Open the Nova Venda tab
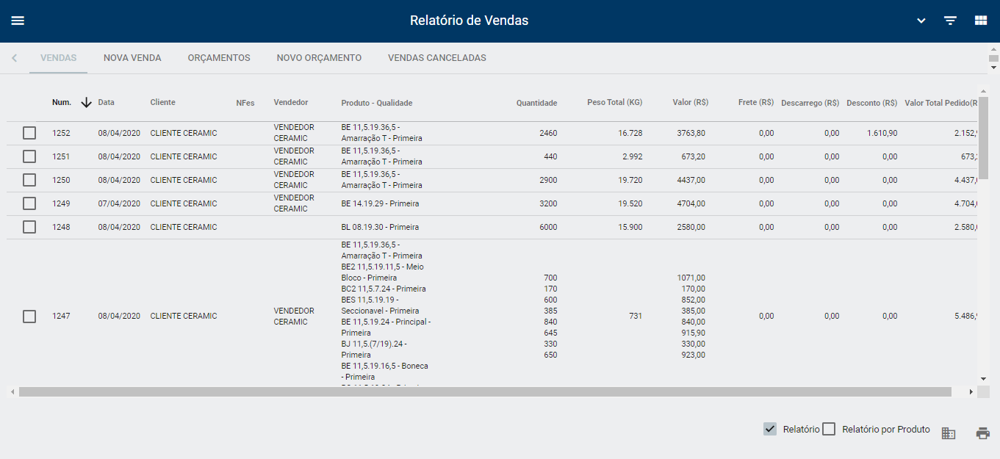Screen dimensions: 1000x459 pyautogui.click(x=132, y=58)
